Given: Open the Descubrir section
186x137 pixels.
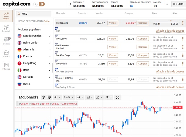Looking at the screenshot, I should click(6, 29).
